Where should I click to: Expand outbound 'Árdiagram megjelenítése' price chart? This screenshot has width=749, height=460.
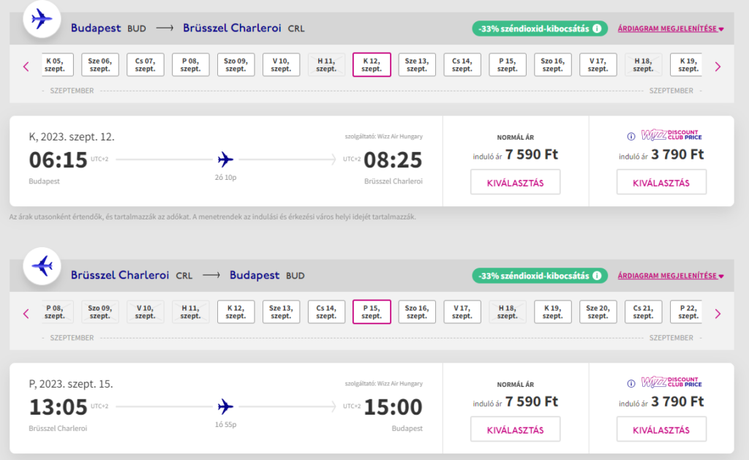tap(670, 29)
